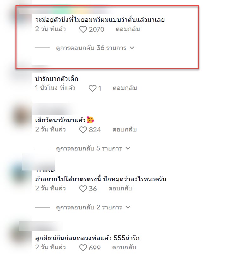Like the น่ารักมากตัวเล็ก comment
The image size is (251, 256).
[x=93, y=88]
